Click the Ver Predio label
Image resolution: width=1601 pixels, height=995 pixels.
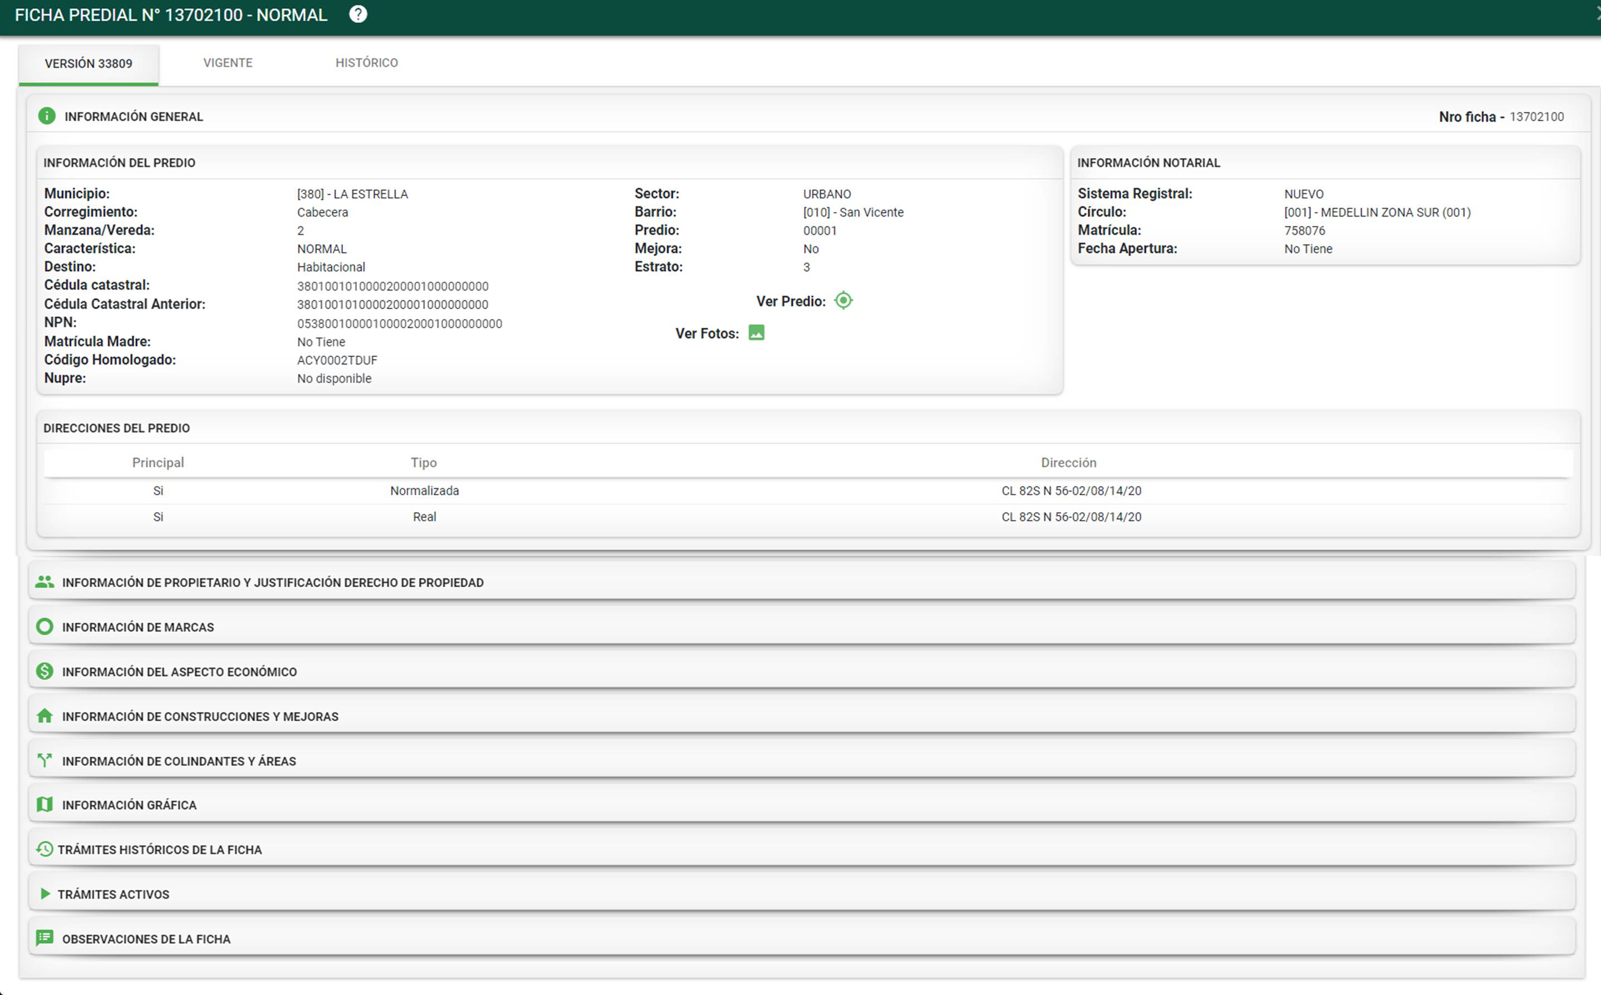tap(790, 302)
